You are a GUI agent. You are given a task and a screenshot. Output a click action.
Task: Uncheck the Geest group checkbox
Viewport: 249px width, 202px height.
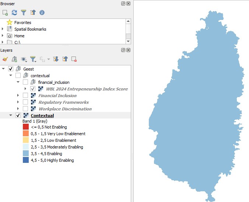tap(11, 69)
